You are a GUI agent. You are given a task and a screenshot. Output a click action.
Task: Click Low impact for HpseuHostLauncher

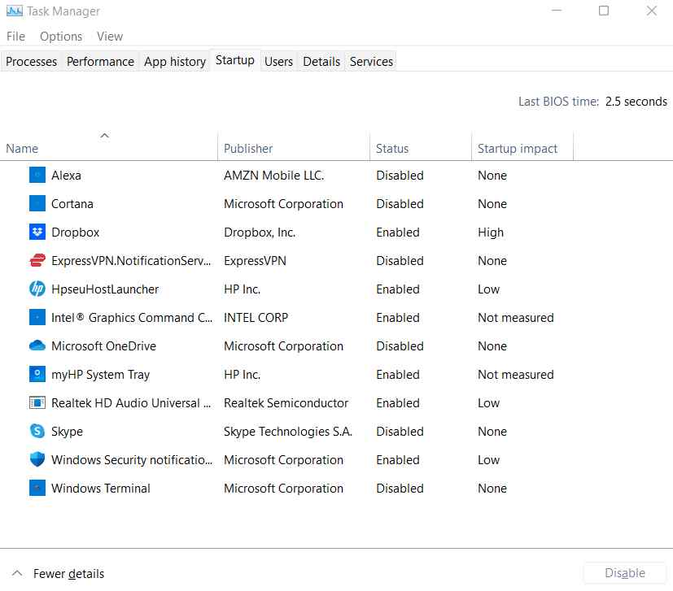(x=488, y=289)
